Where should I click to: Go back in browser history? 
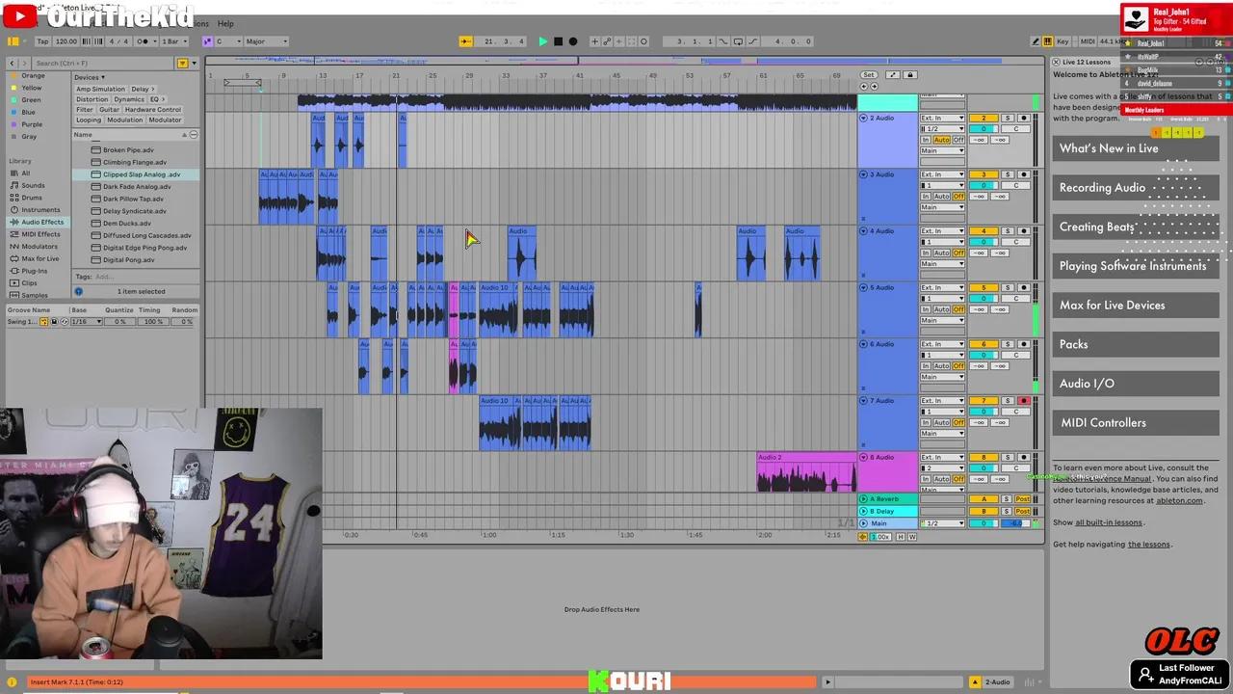coord(13,63)
